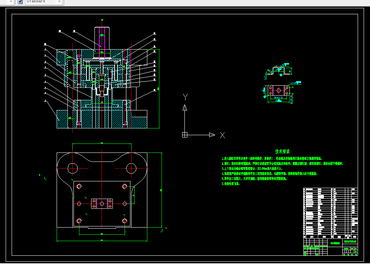Select the 38±0.31 dimension text
Screen dimensions: 370x264
(x=279, y=97)
